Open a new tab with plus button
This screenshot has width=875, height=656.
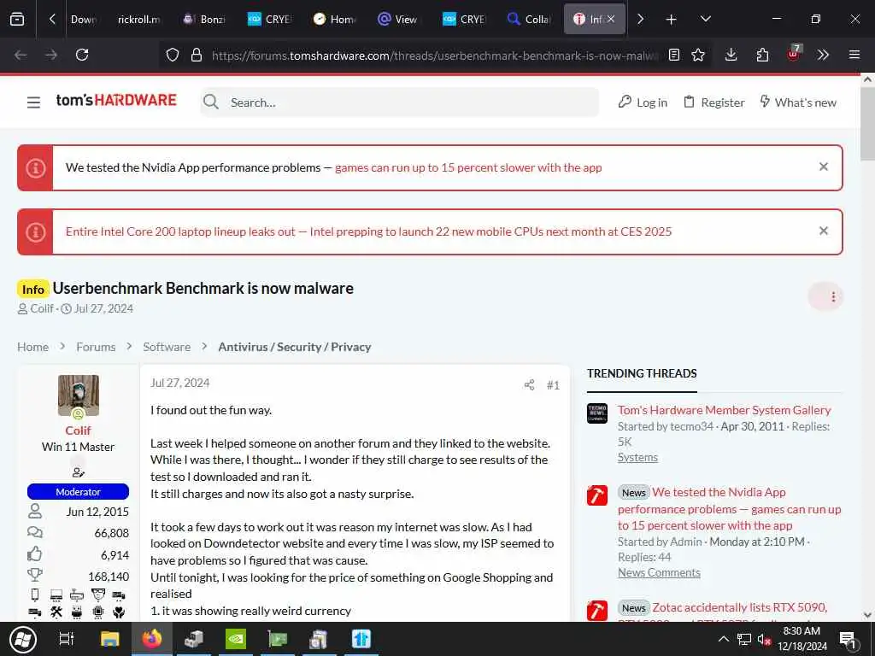pos(671,19)
